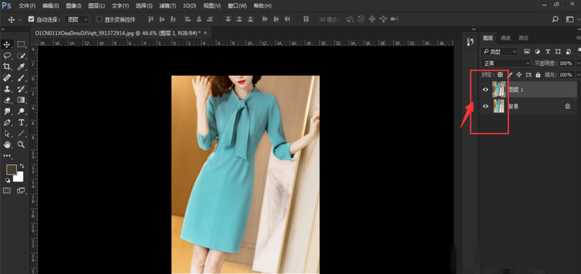
Task: Open the blend mode 正常 dropdown
Action: [506, 63]
